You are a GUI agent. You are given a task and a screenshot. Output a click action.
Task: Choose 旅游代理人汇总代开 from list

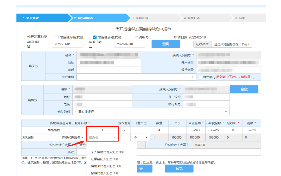coord(105,173)
